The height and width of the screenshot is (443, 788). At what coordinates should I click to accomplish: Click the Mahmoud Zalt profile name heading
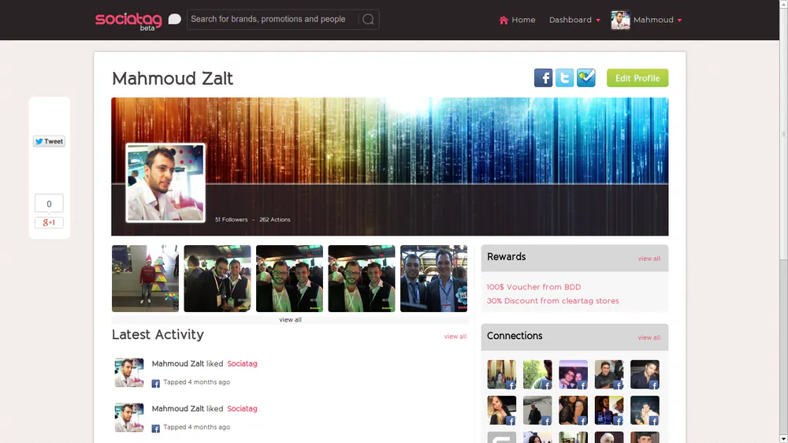coord(173,79)
